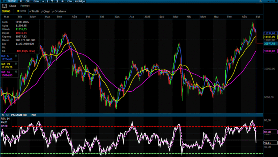Click the yellow Renk color swatch
The width and height of the screenshot is (278, 157).
18,11
